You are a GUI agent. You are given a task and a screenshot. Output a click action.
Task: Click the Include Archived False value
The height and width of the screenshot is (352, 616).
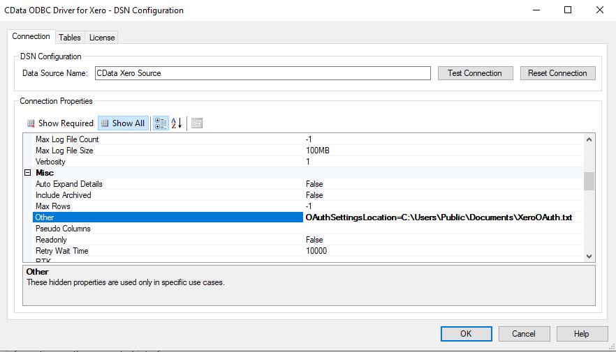click(314, 195)
